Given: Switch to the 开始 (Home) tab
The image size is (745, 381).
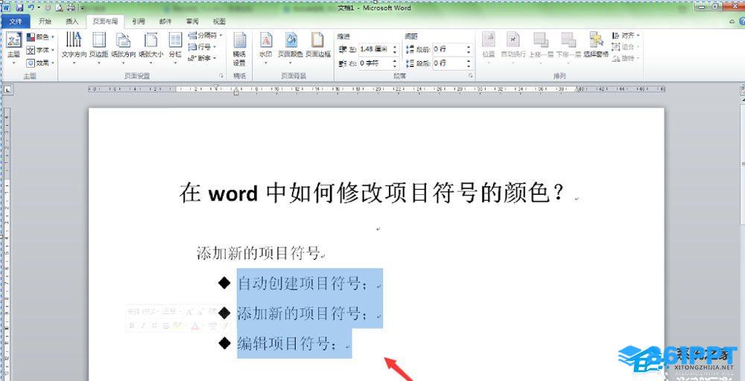Looking at the screenshot, I should click(45, 22).
